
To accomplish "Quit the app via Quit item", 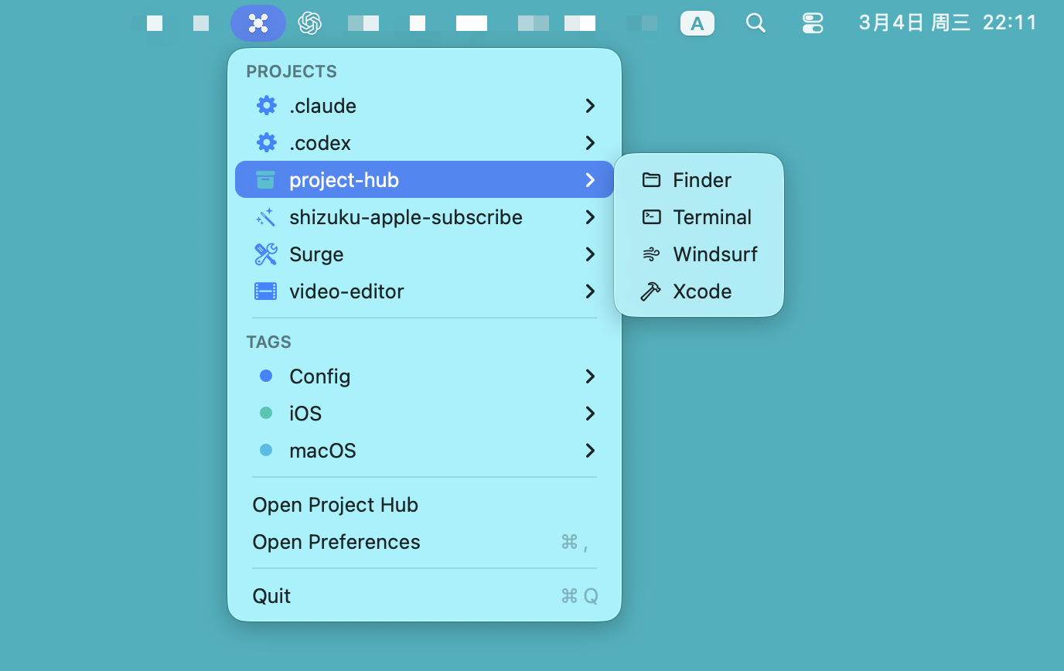I will (425, 595).
